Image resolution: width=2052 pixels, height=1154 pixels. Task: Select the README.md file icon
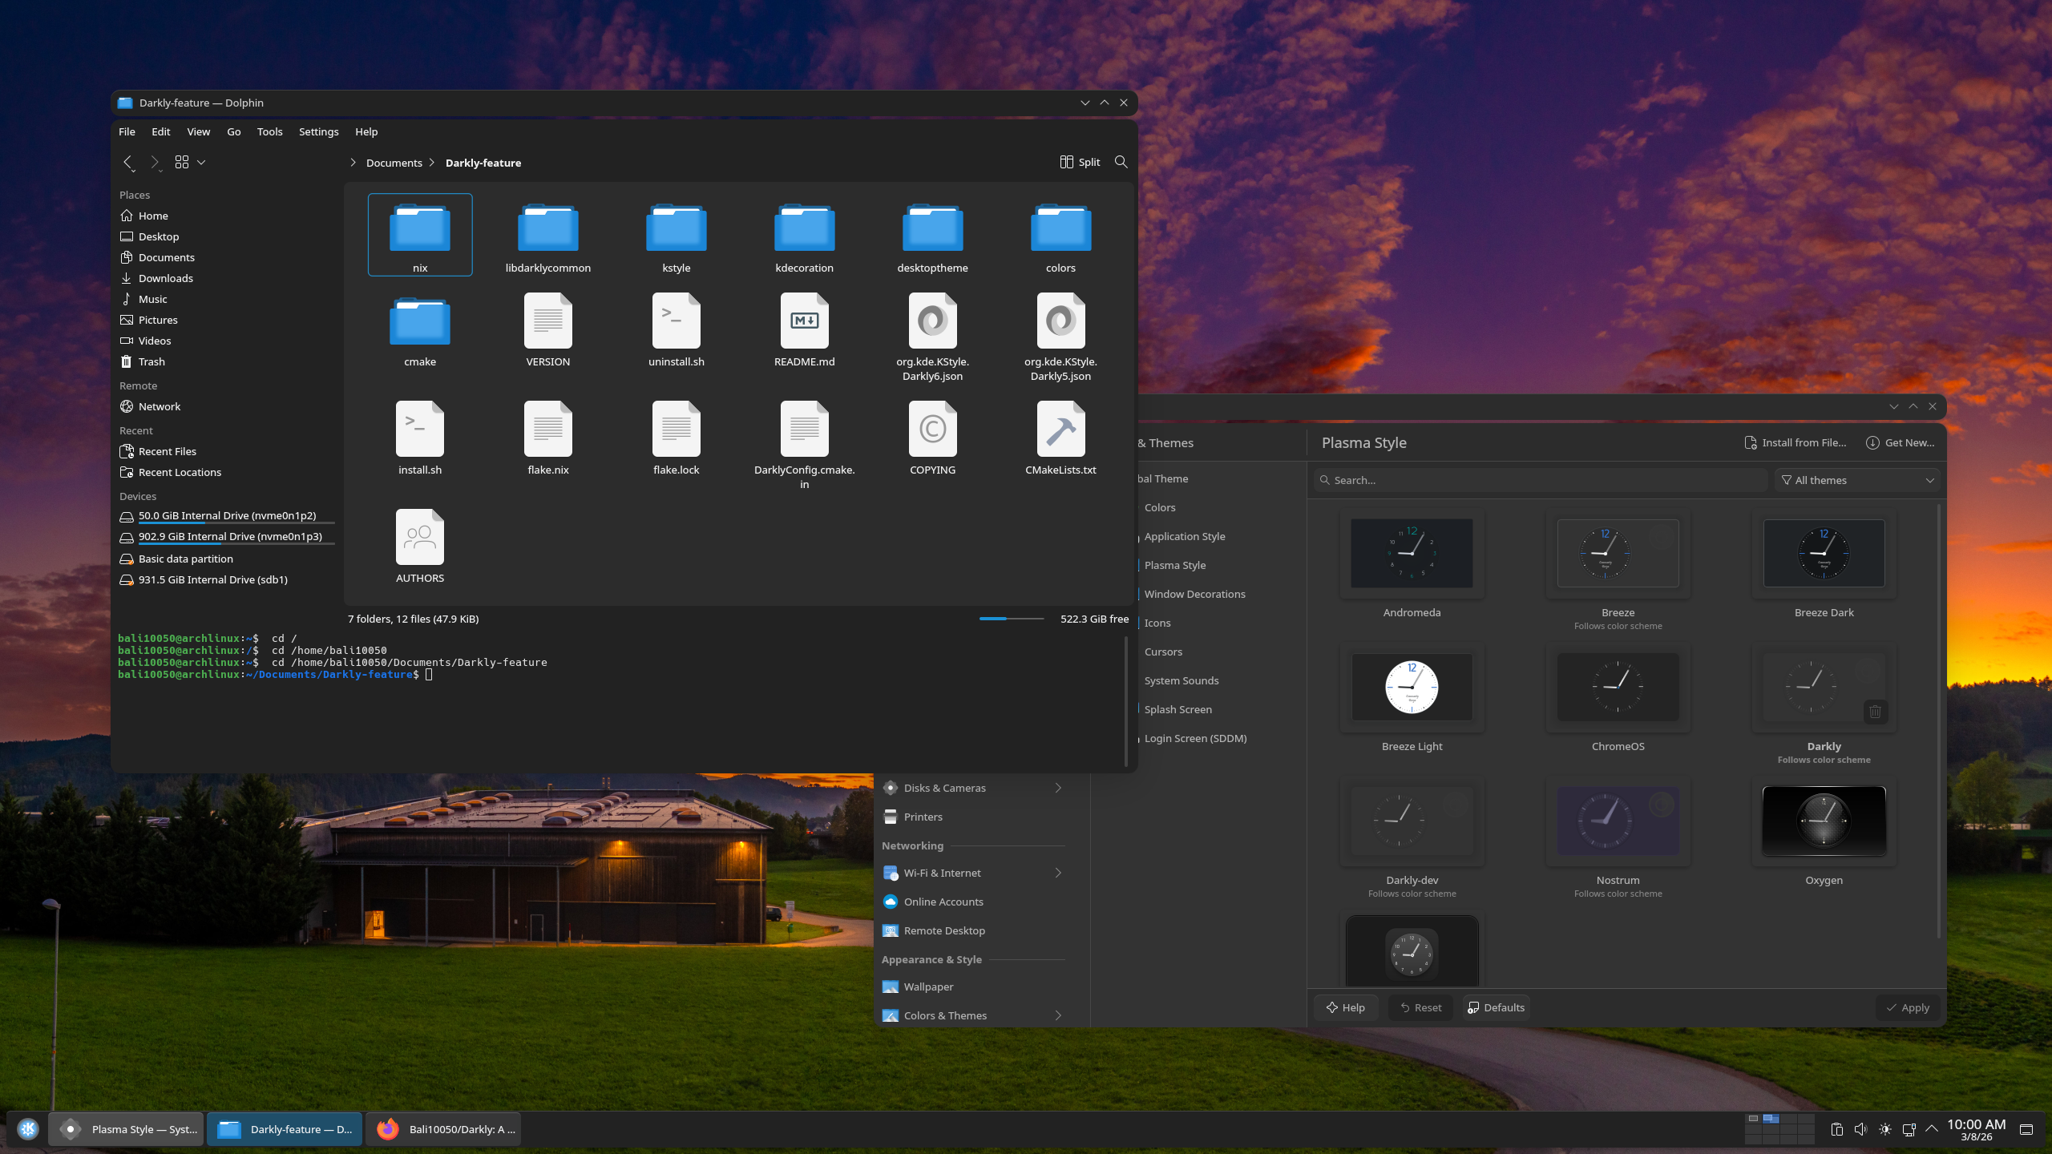point(804,321)
